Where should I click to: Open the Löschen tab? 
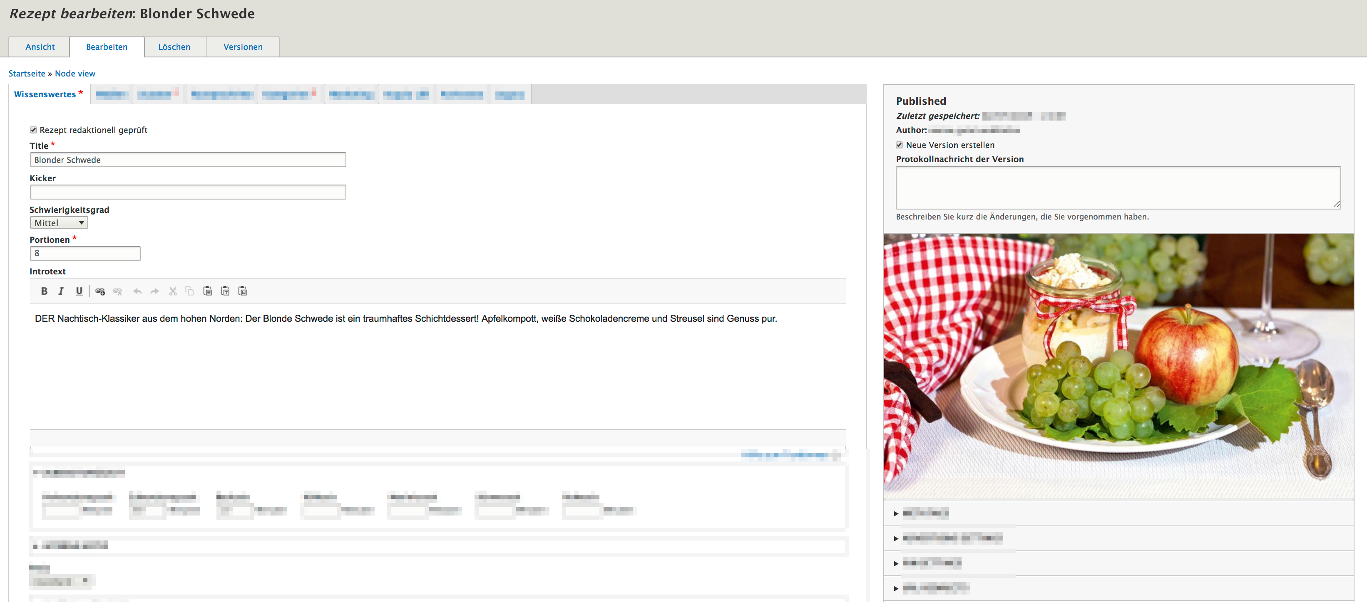coord(174,47)
